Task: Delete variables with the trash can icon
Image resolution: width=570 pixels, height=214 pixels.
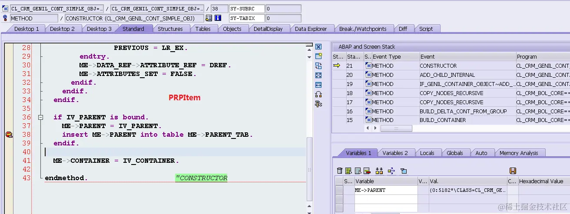Action: (340, 171)
